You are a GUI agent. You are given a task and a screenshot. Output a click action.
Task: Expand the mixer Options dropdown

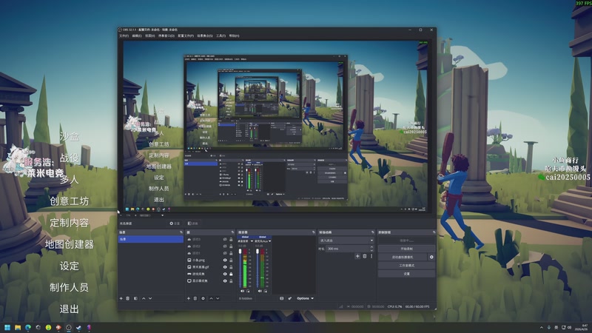306,298
